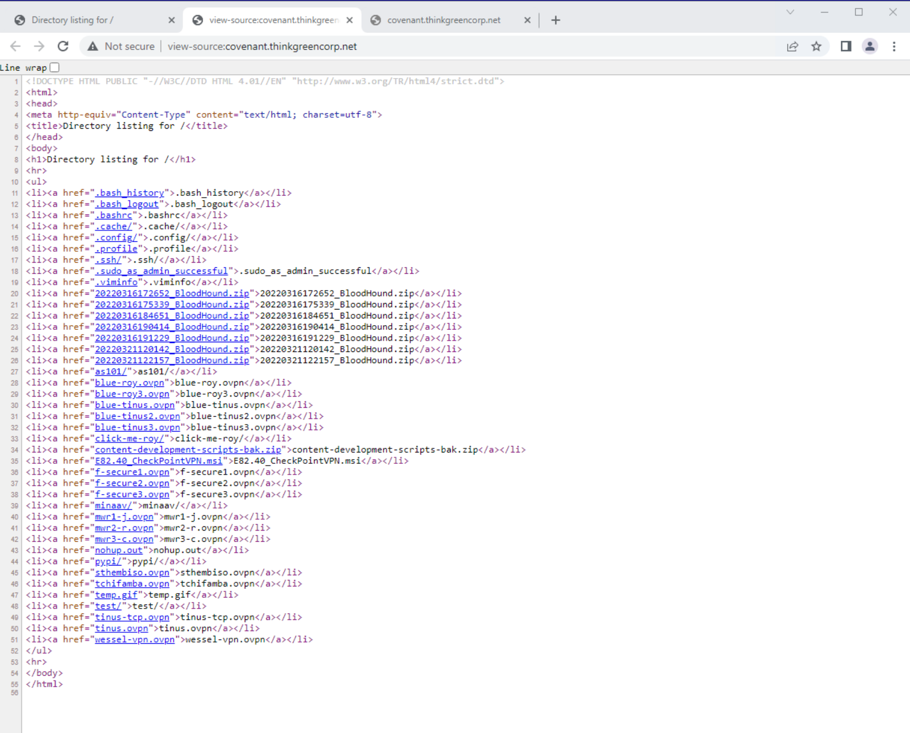Screen dimensions: 910x733
Task: Expand the tab search chevron
Action: click(790, 12)
